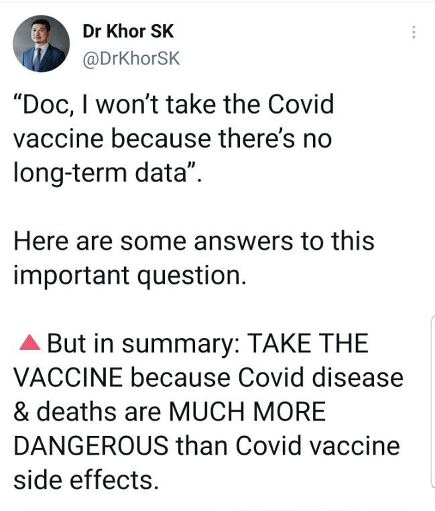435x511 pixels.
Task: Click the red triangle emoji
Action: (30, 343)
